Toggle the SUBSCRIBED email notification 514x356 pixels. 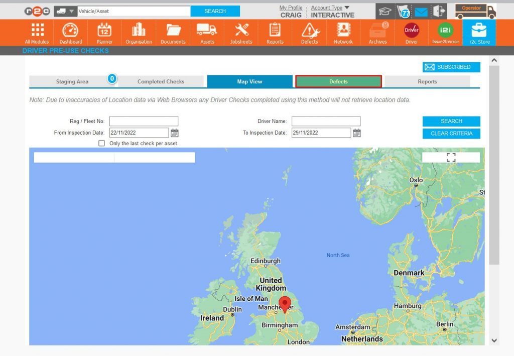pyautogui.click(x=451, y=67)
